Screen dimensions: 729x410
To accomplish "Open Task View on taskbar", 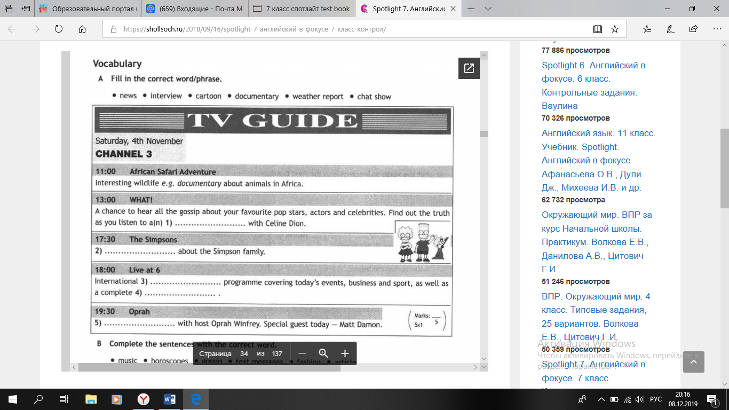I will tap(64, 399).
